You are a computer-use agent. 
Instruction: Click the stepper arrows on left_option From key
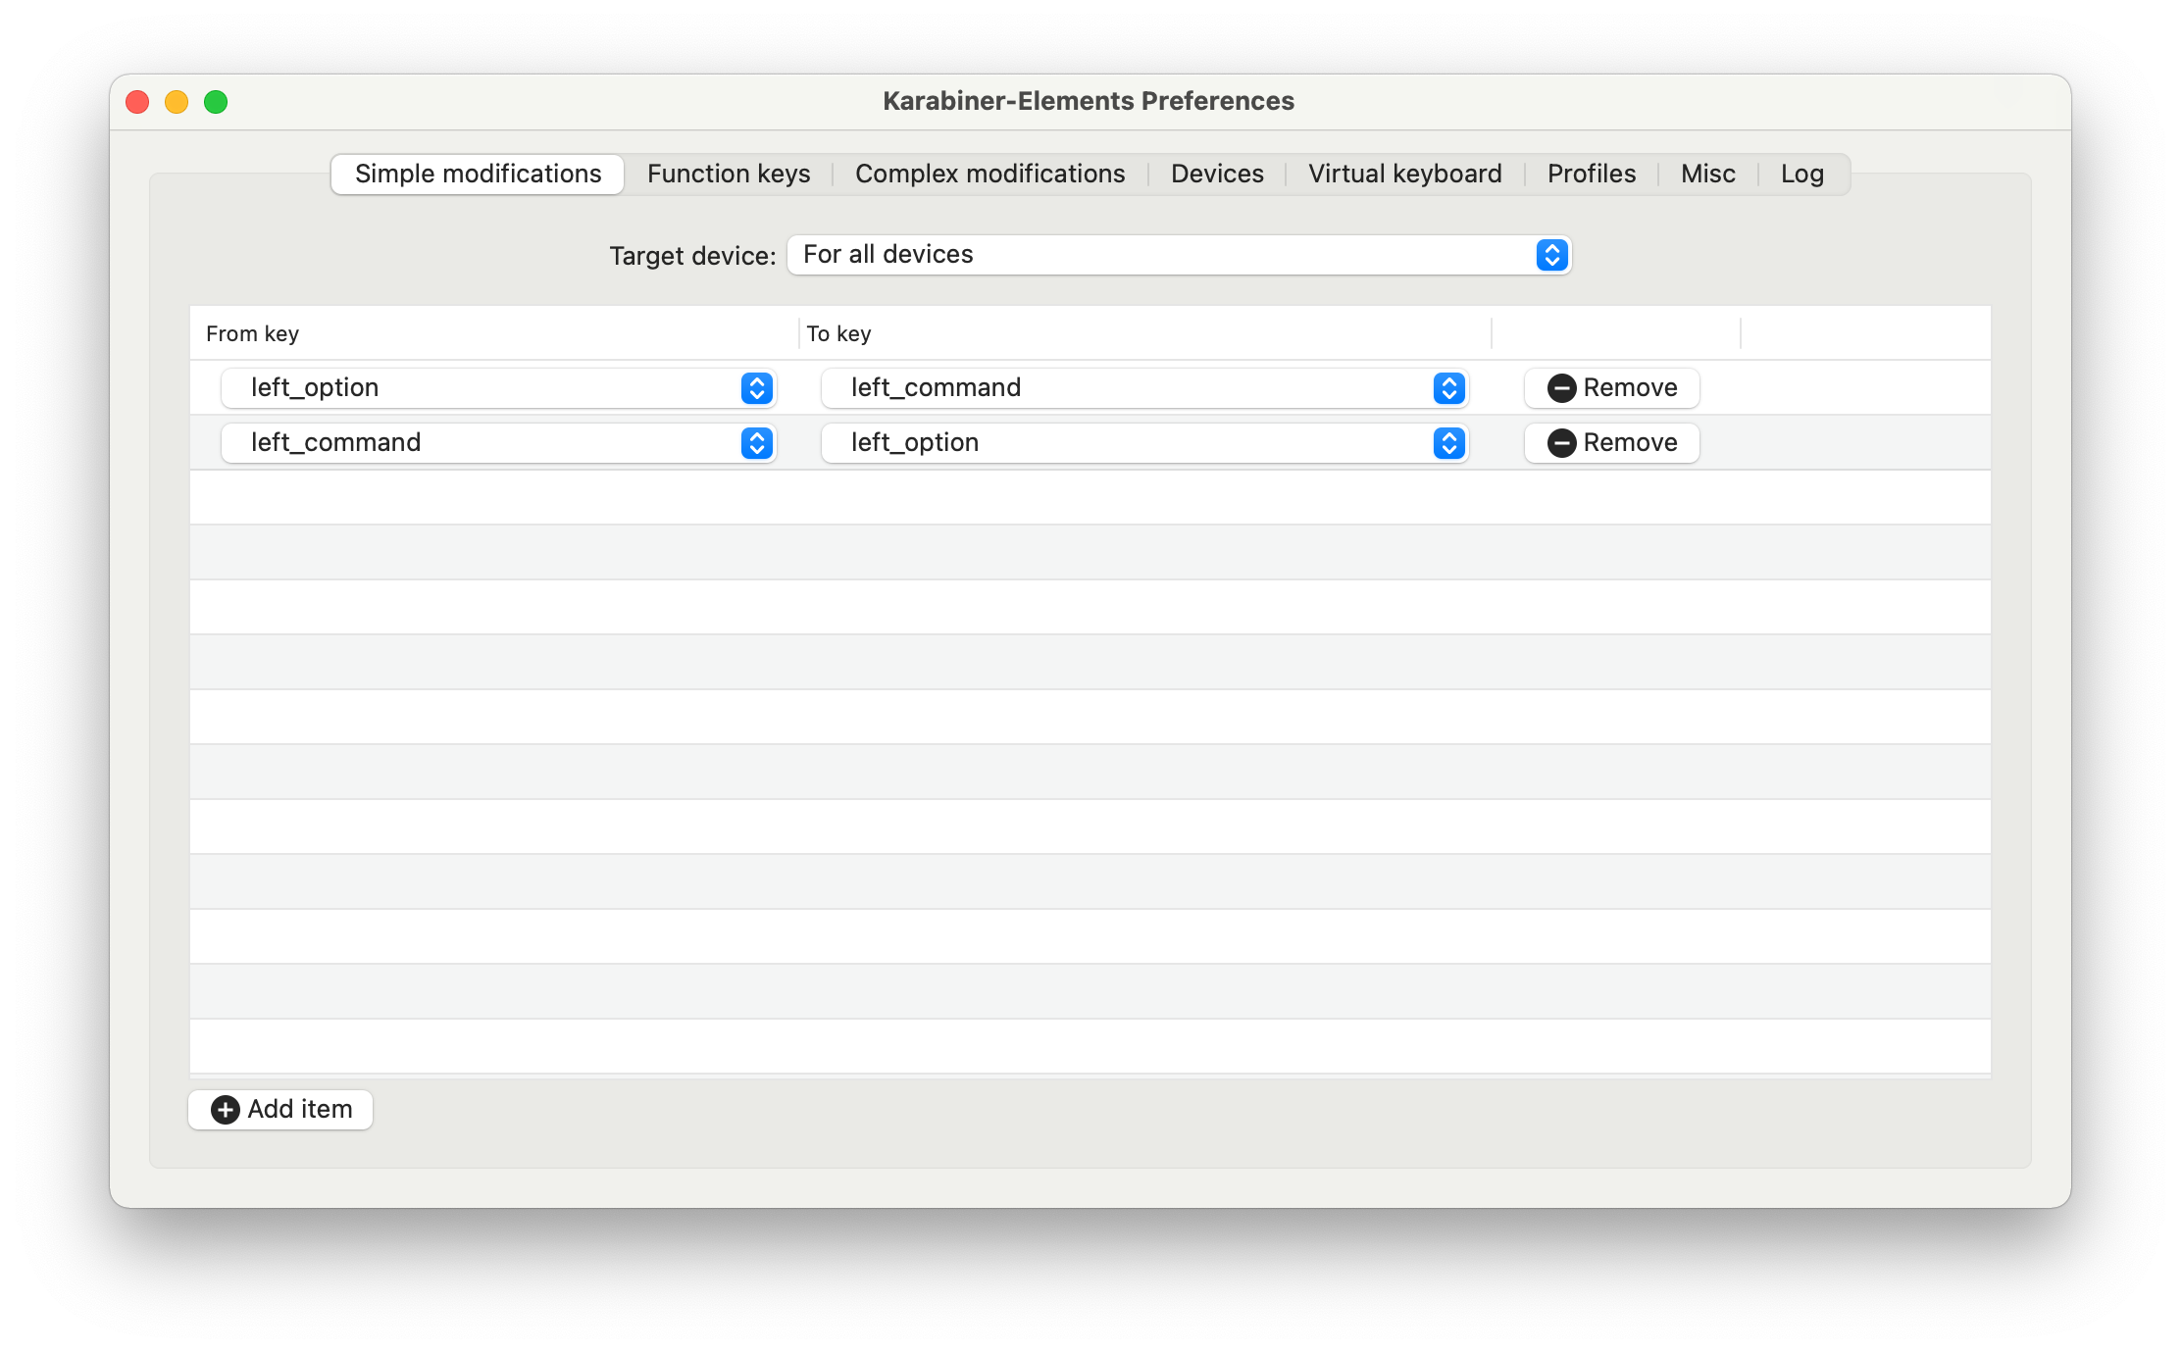[755, 388]
